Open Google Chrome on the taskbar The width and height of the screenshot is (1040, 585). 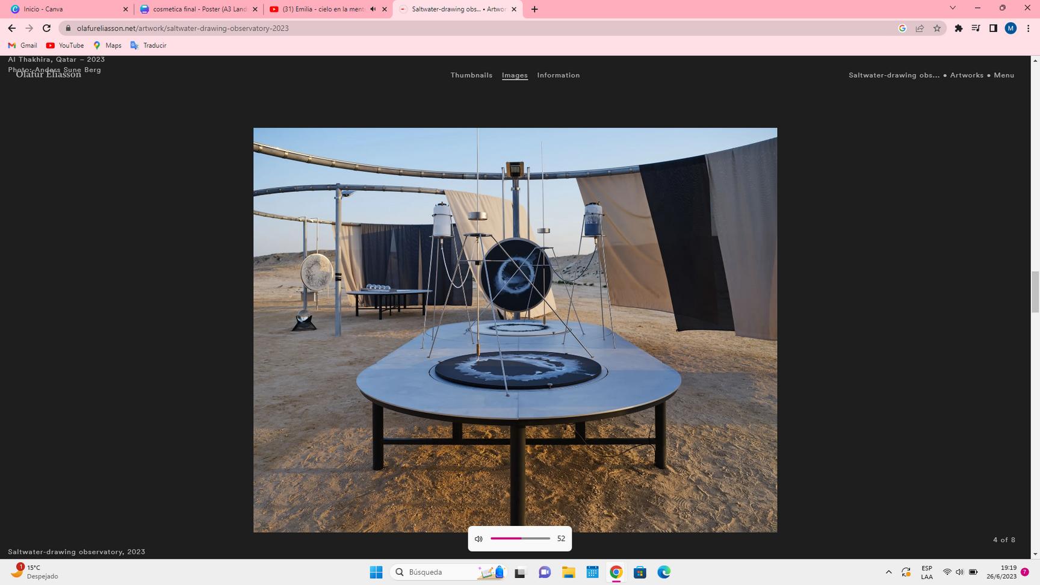(x=616, y=572)
